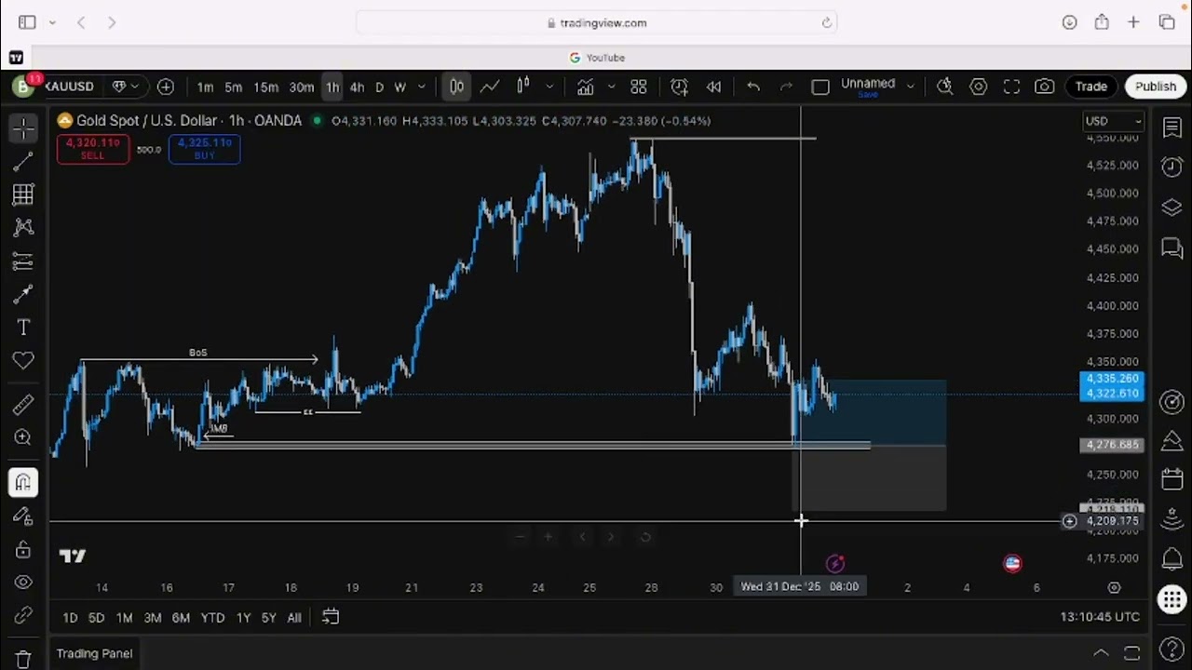Activate the zoom in tool

coord(23,437)
